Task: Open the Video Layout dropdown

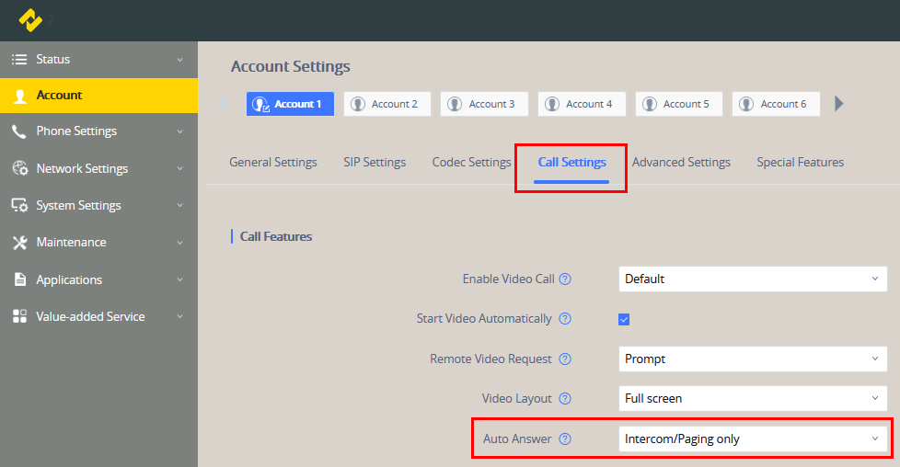Action: (752, 399)
